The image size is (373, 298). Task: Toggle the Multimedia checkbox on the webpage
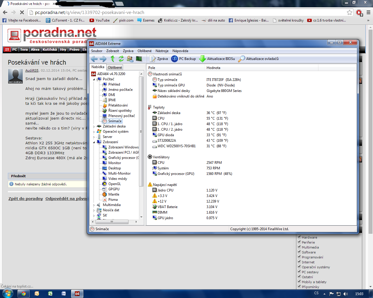pos(299,247)
